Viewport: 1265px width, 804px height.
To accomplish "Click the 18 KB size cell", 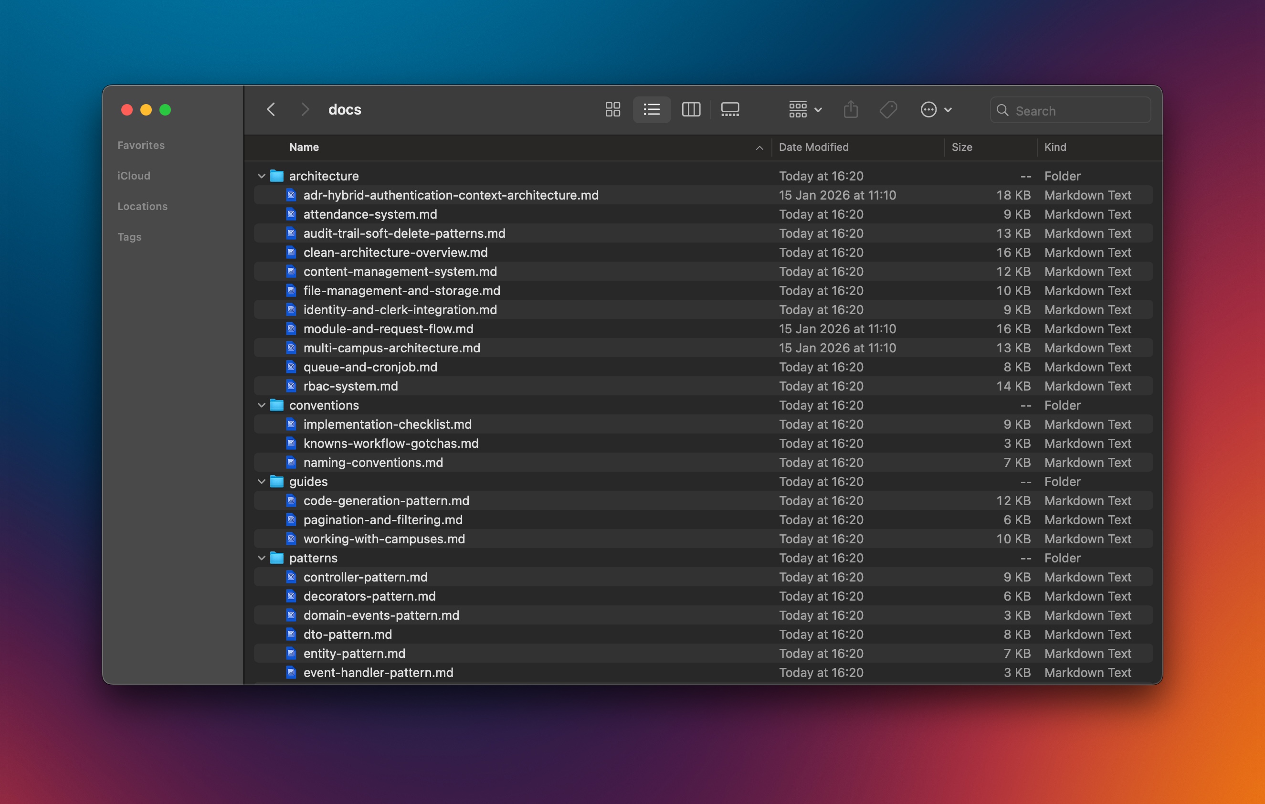I will click(x=1013, y=195).
